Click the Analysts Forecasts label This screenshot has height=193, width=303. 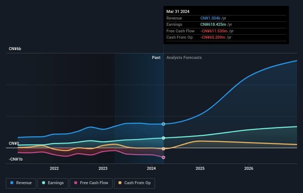click(184, 57)
